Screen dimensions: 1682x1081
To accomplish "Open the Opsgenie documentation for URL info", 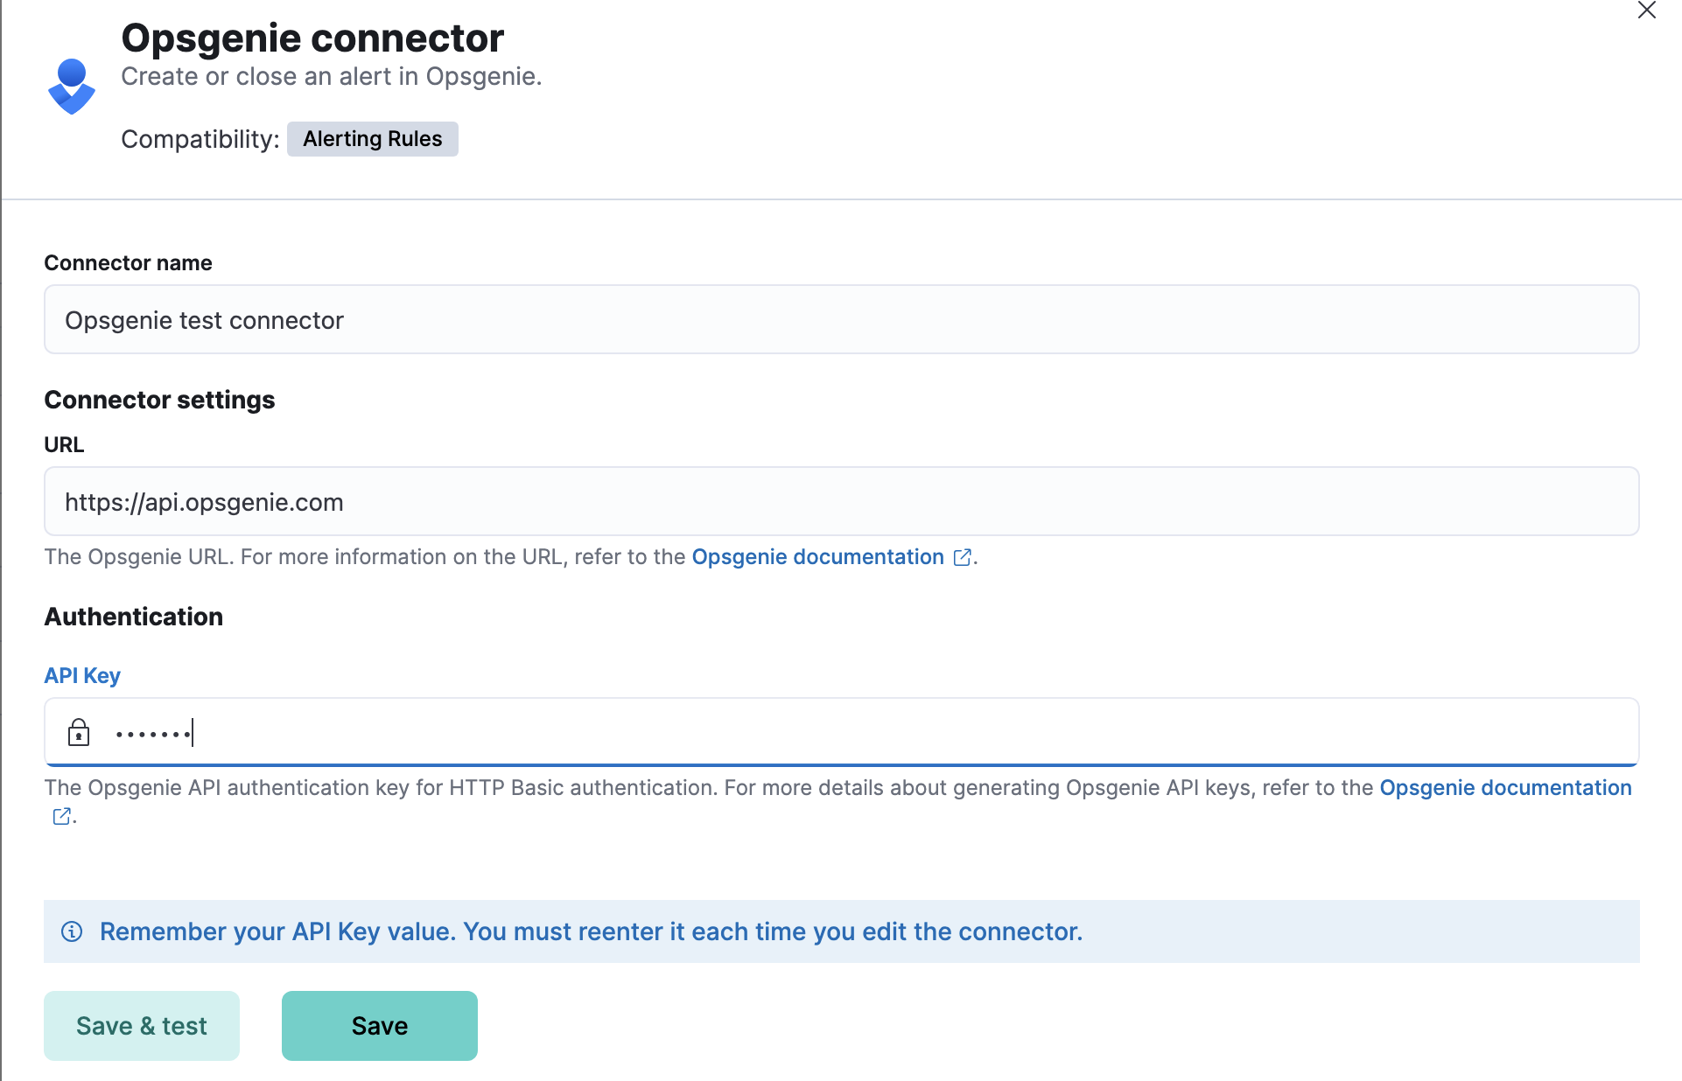I will (x=816, y=556).
